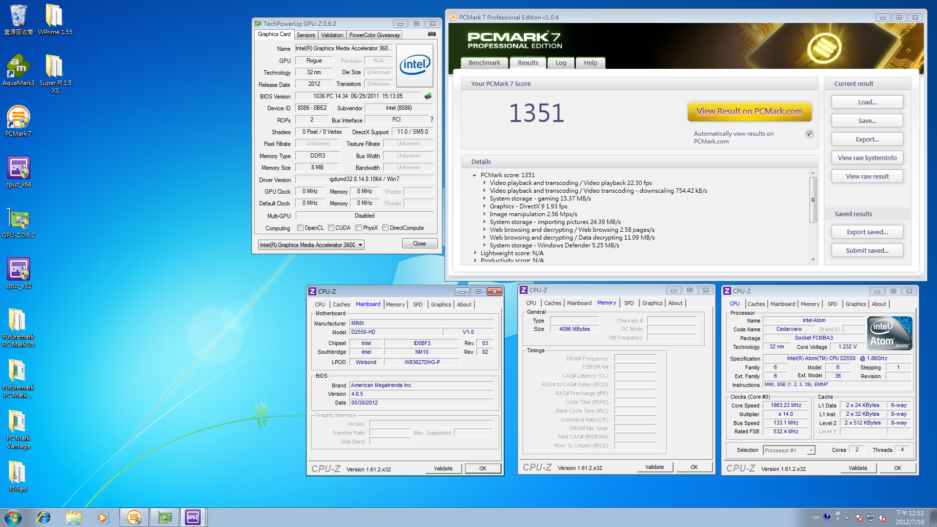Click the details scrollbar down arrow
937x527 pixels.
813,260
